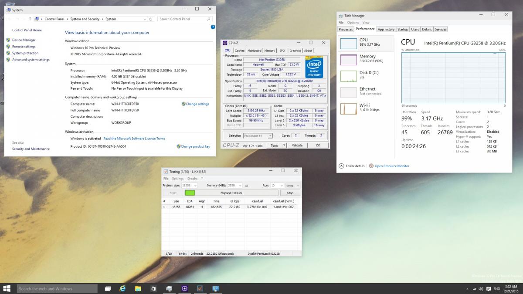Click the Validate button in CPU-Z
The width and height of the screenshot is (523, 294).
point(297,145)
